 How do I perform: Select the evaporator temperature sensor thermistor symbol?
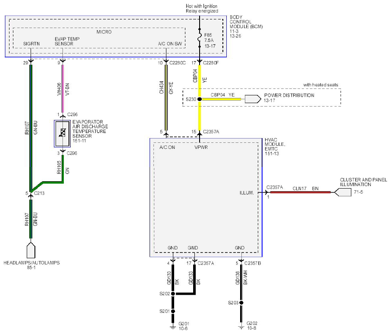(63, 132)
